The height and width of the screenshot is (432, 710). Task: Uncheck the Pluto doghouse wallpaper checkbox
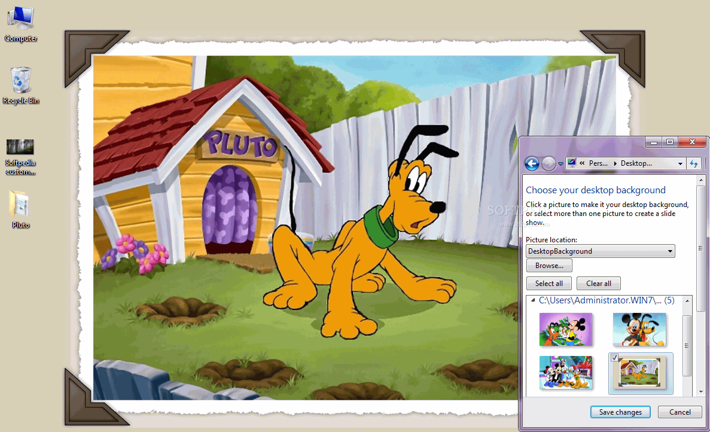(x=614, y=358)
